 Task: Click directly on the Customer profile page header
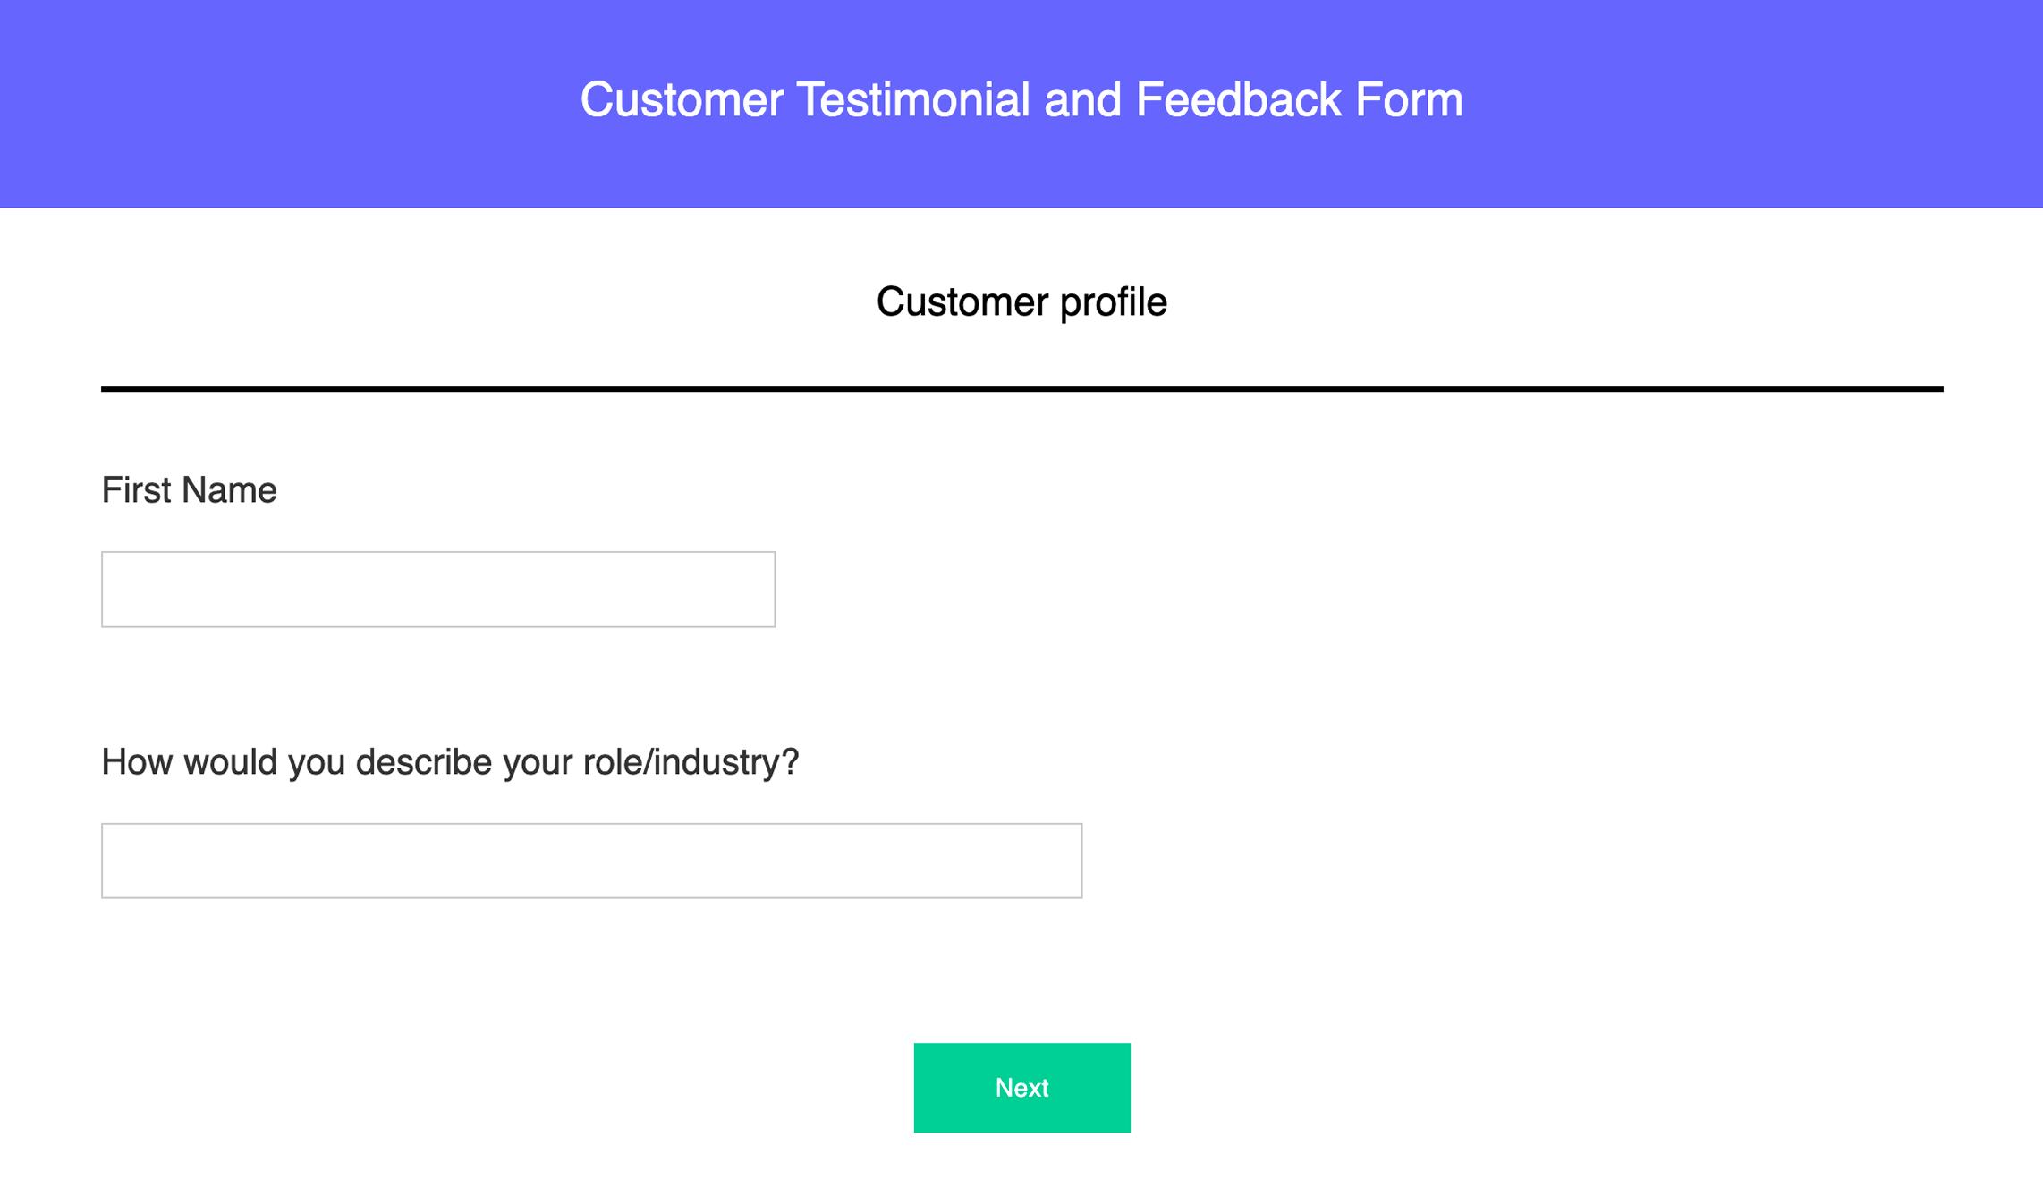point(1021,301)
